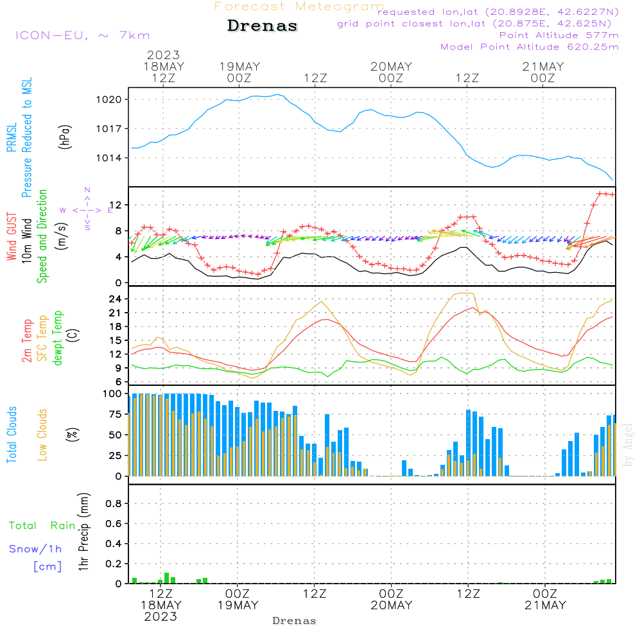642x642 pixels.
Task: Click the Forecast Meteogram heading
Action: 299,7
